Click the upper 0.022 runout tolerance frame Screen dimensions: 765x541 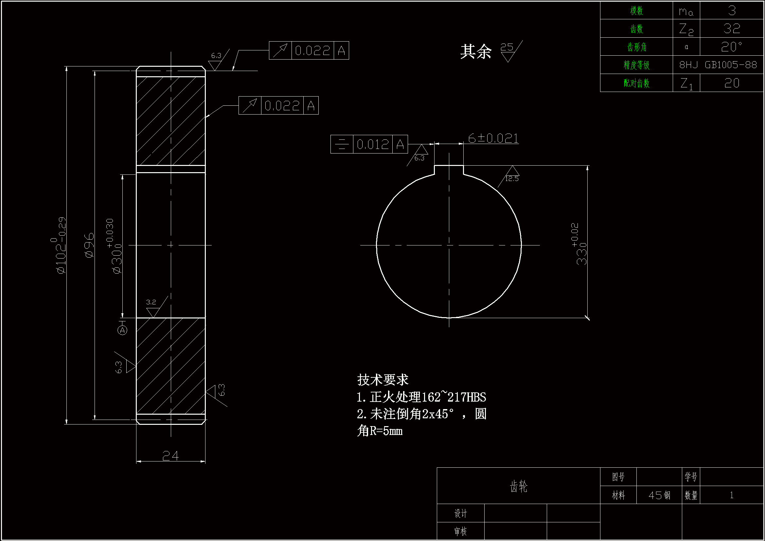click(309, 51)
